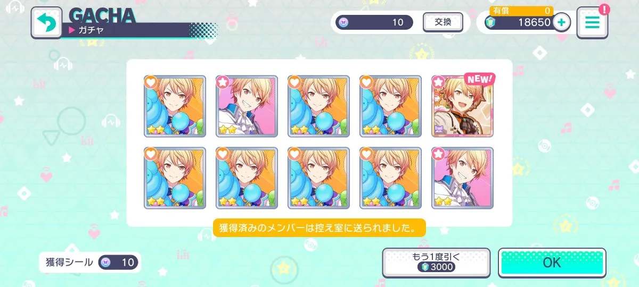Select the pink-background card in top row
This screenshot has height=287, width=639.
pyautogui.click(x=247, y=106)
